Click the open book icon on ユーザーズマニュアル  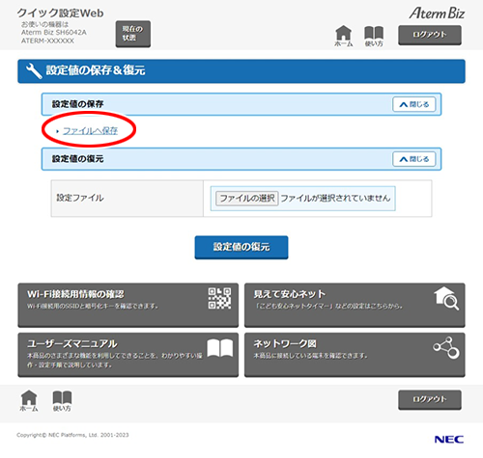pos(220,348)
